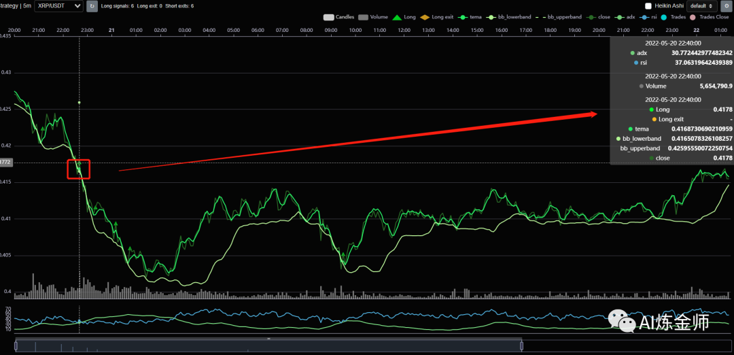Click the right handle of zoom slider
The height and width of the screenshot is (355, 734).
(521, 346)
